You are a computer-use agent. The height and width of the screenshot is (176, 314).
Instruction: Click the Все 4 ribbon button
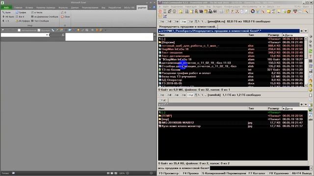[20, 17]
